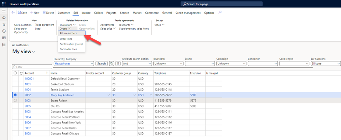The height and width of the screenshot is (140, 341).
Task: Open the General tab
Action: click(167, 13)
